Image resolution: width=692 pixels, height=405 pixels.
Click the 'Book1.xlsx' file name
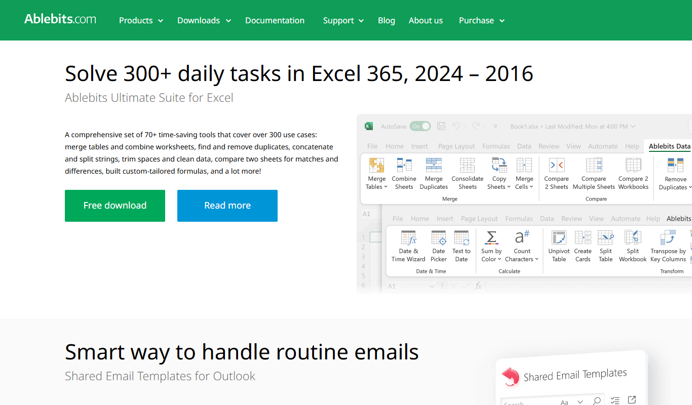[x=524, y=127]
